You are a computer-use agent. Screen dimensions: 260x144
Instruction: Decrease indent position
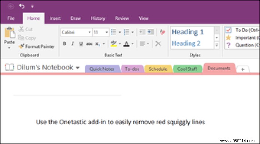click(142, 32)
